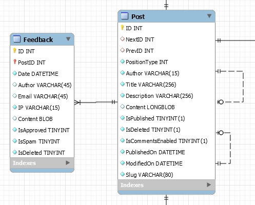Click the Feedback table icon

17,39
